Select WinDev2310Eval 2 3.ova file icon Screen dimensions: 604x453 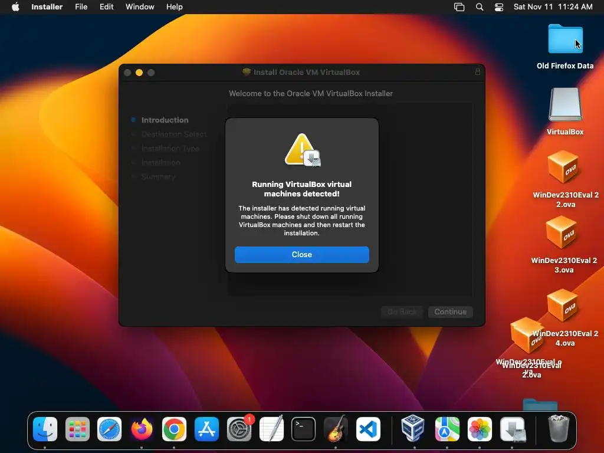tap(562, 232)
